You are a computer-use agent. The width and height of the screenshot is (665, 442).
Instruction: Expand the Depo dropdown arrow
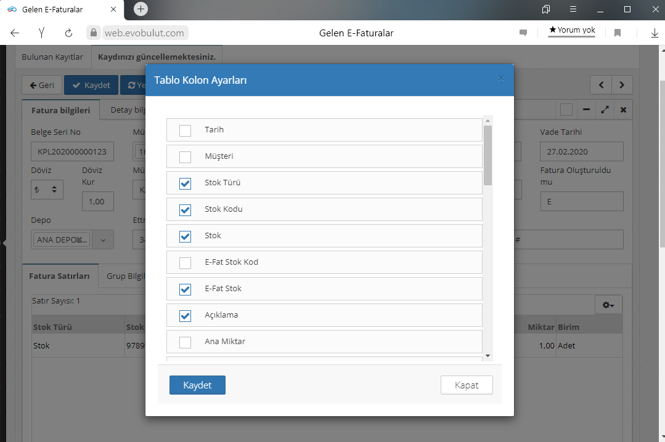point(103,239)
